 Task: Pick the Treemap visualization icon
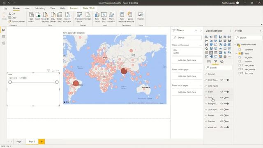click(230, 45)
